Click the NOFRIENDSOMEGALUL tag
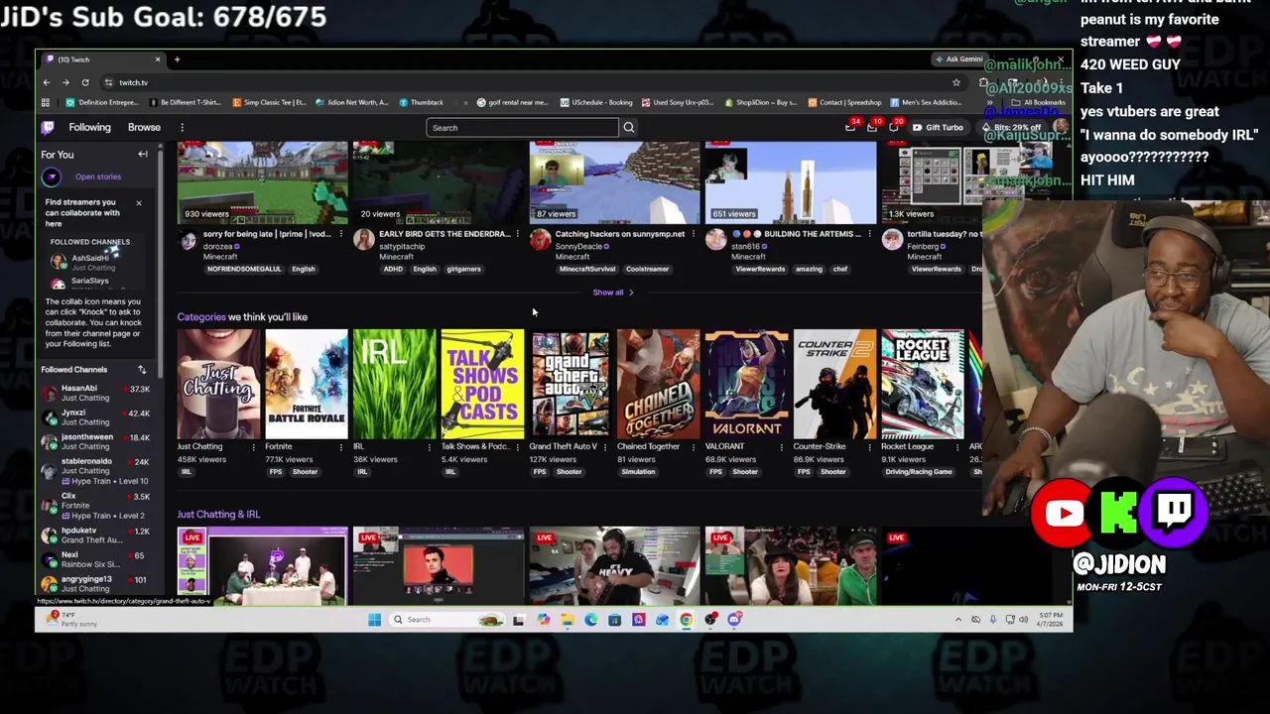 click(x=244, y=269)
